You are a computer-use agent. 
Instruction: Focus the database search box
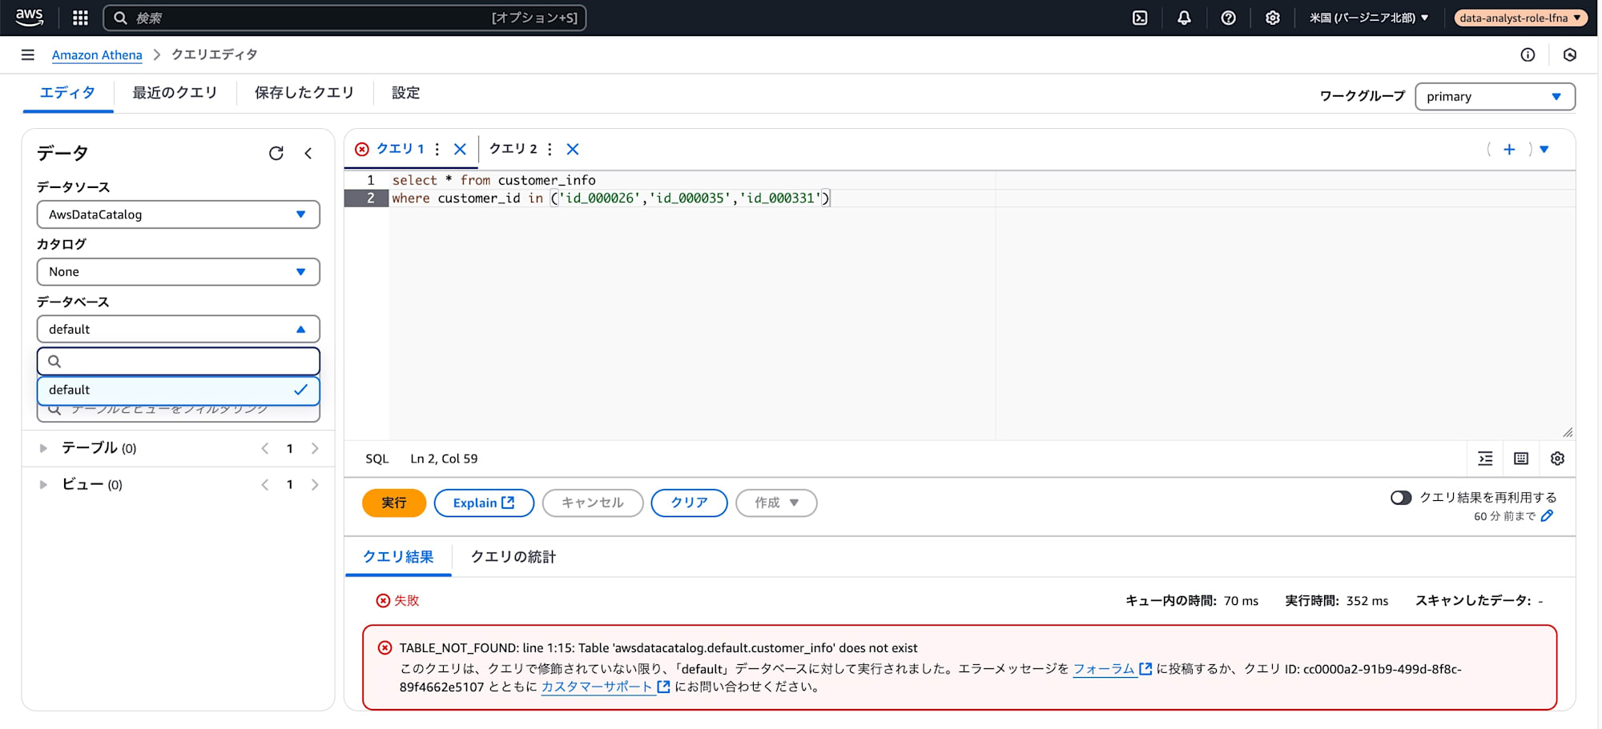coord(178,361)
